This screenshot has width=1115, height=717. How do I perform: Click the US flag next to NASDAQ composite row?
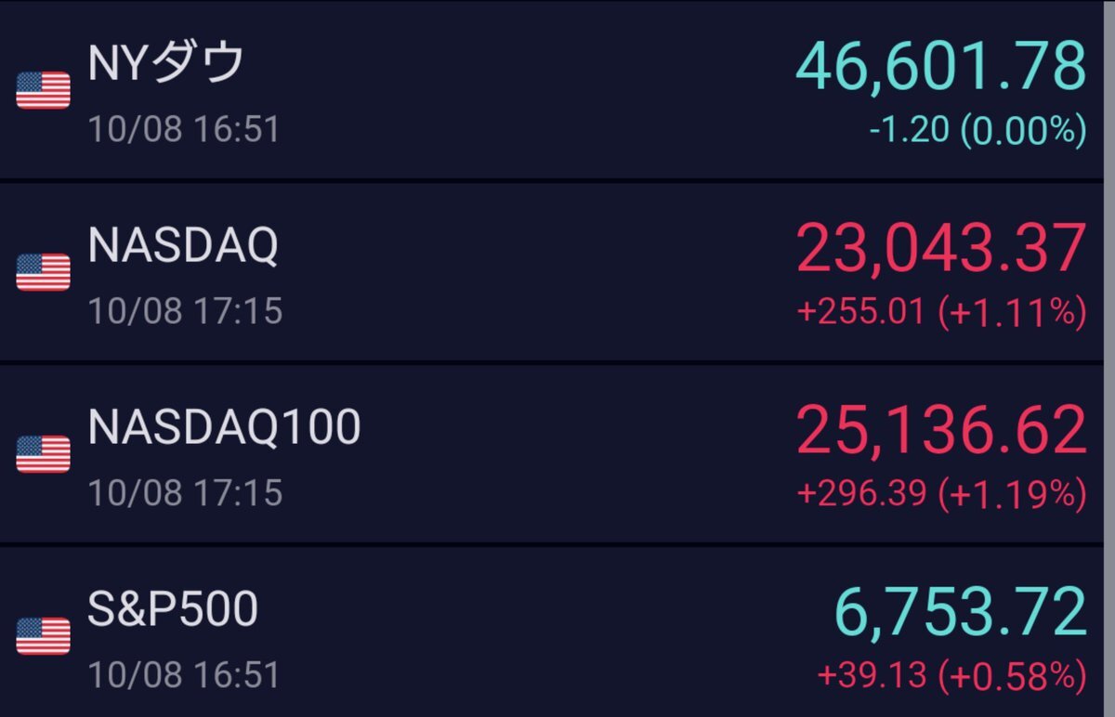44,272
